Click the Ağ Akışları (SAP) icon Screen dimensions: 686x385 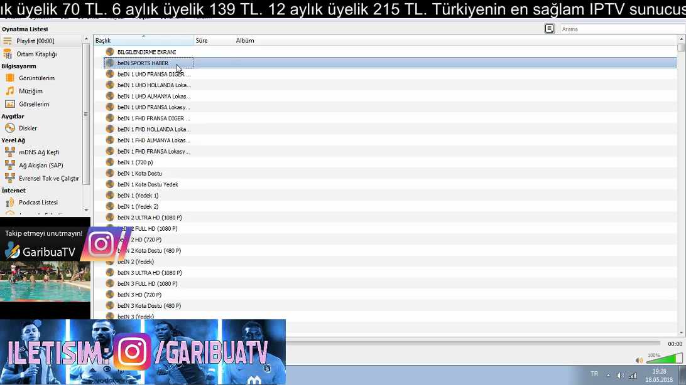[9, 166]
